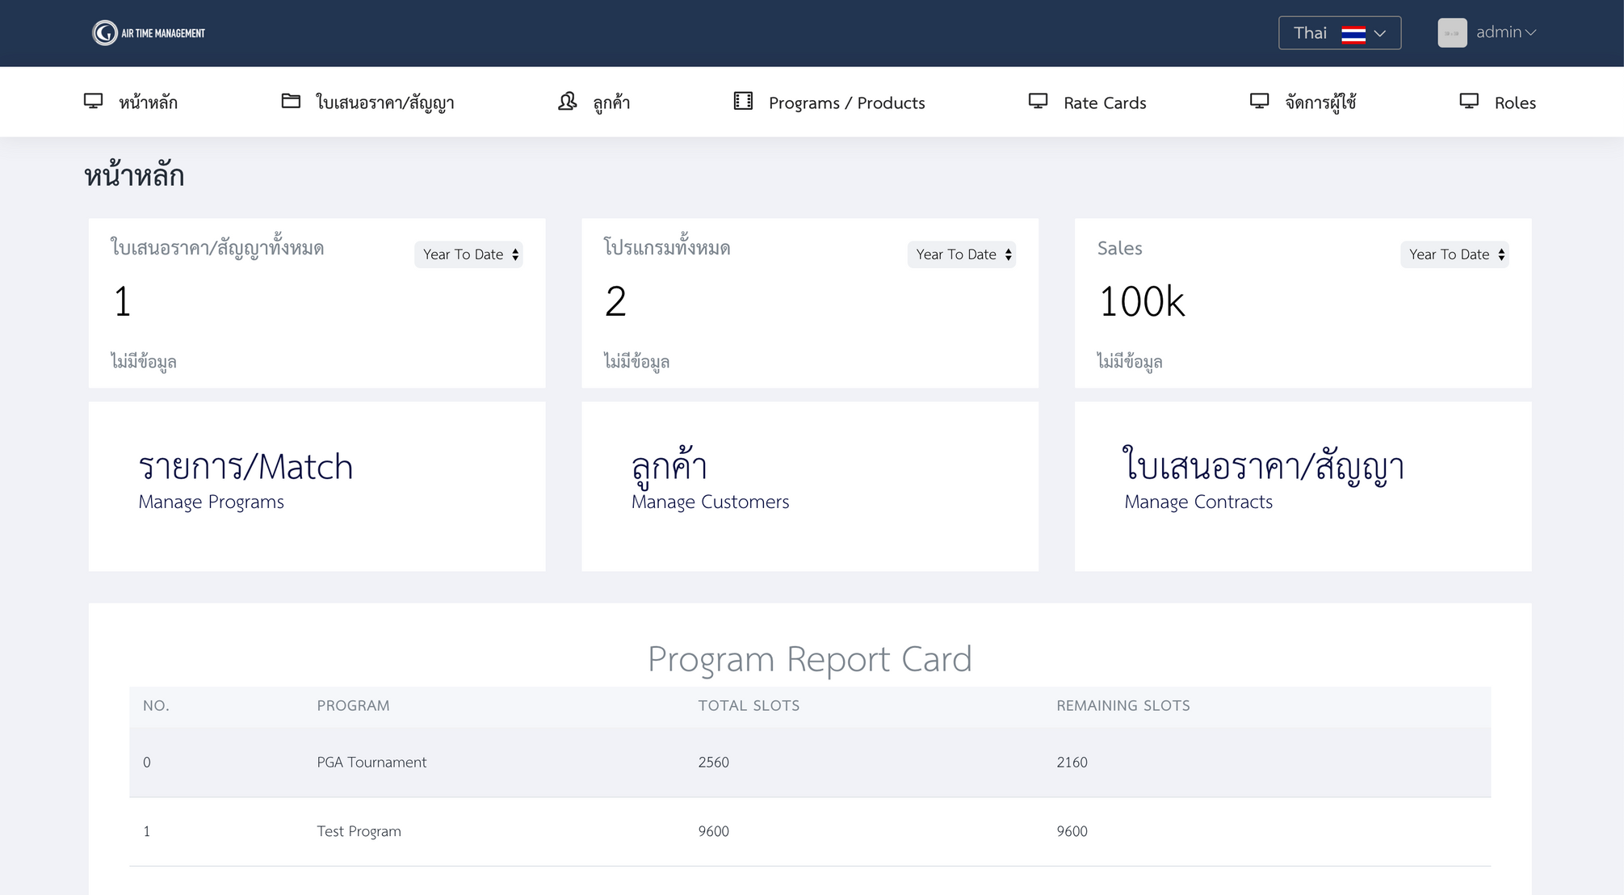Select the PGA Tournament table row
The width and height of the screenshot is (1624, 895).
click(371, 762)
